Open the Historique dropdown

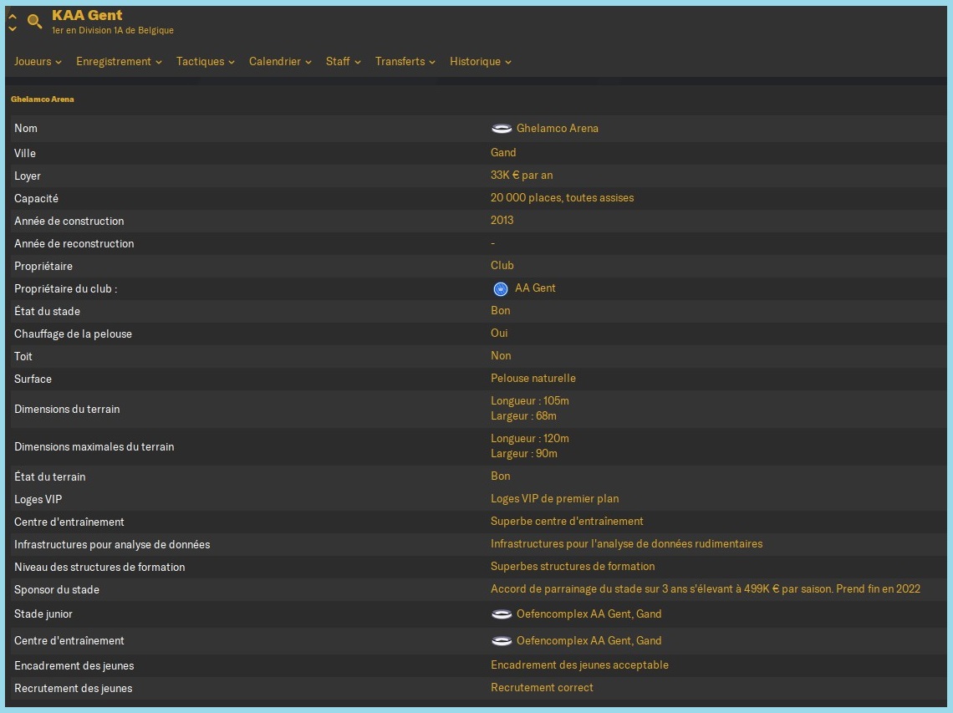481,61
